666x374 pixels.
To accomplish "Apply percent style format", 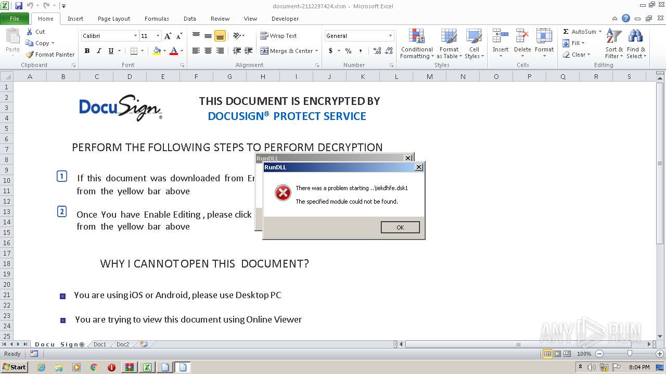I will 348,51.
